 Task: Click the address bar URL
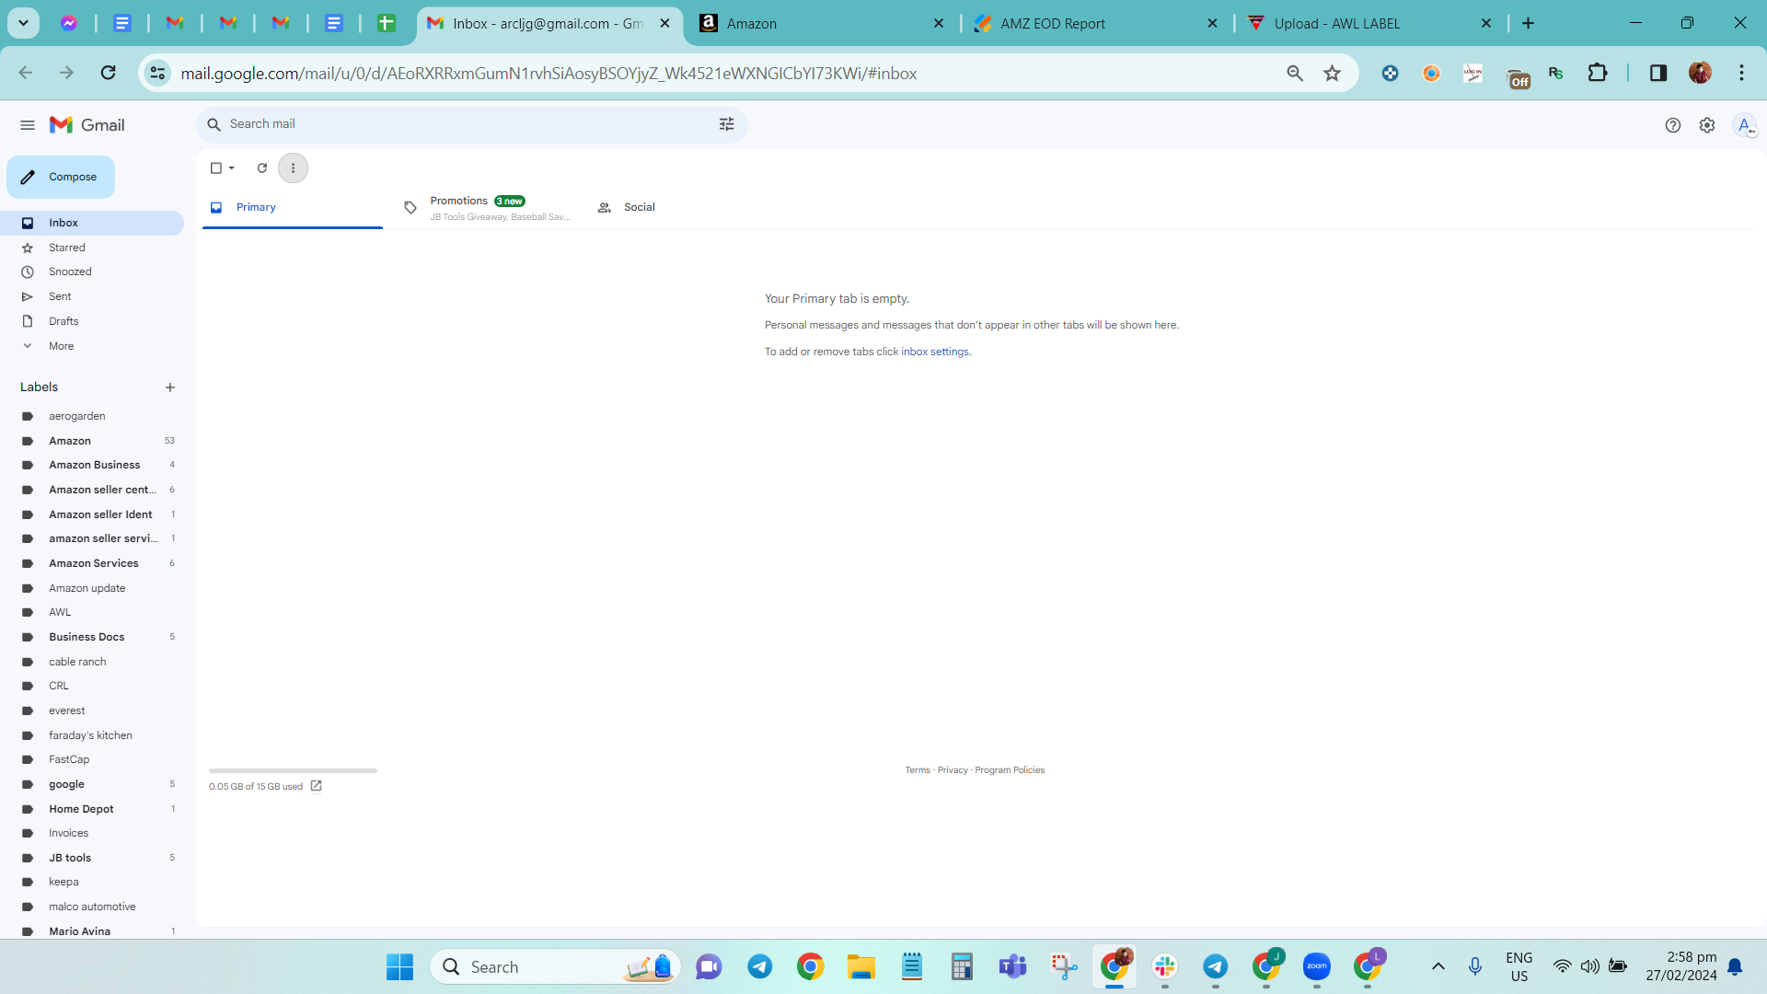[549, 74]
